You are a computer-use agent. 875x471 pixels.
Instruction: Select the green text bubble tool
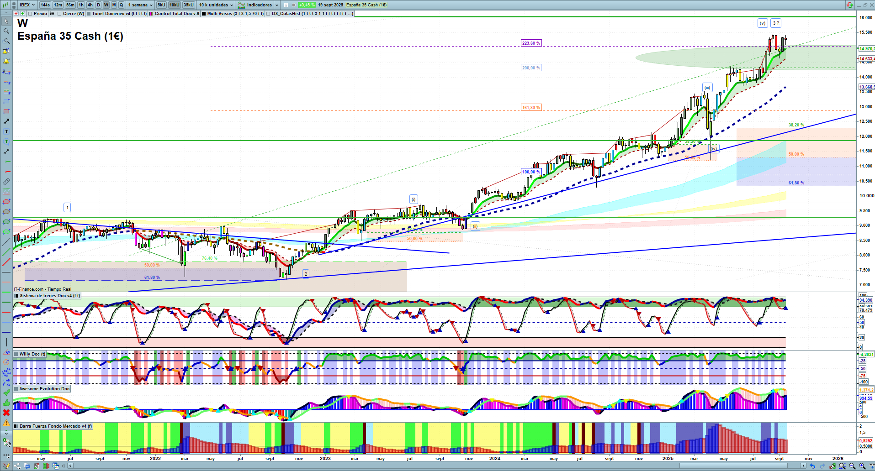click(x=6, y=141)
